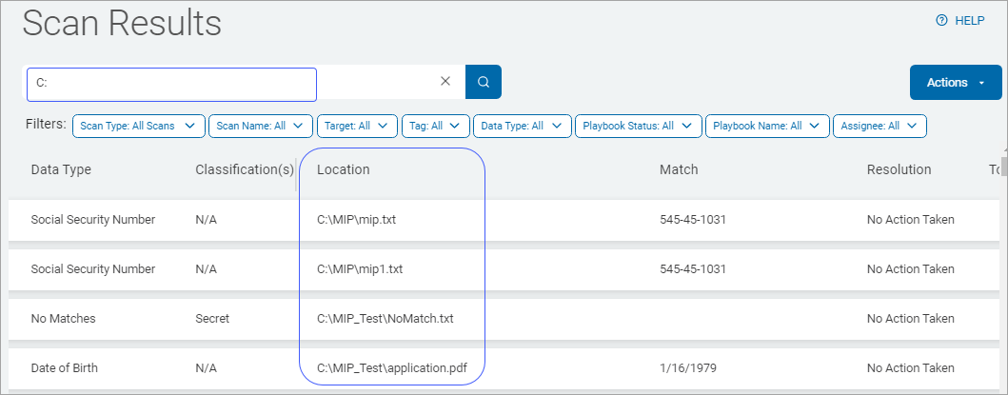This screenshot has width=1008, height=395.
Task: Sort by the Data Type column header
Action: [x=61, y=169]
